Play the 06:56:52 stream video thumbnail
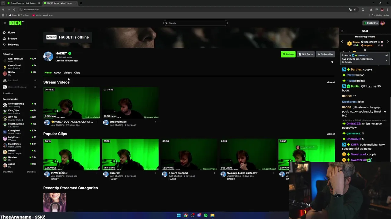This screenshot has height=219, width=391. [x=71, y=103]
